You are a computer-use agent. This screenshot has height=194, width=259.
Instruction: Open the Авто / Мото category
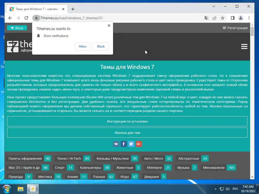tap(157, 158)
